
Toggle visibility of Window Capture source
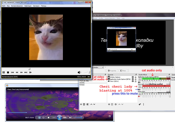133,77
